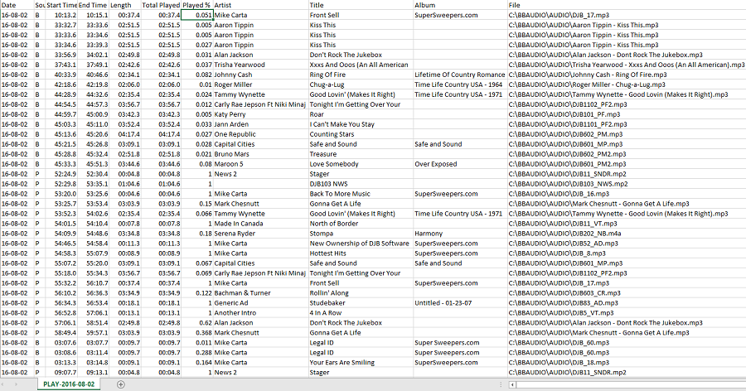This screenshot has height=391, width=746.
Task: Select the DJB202_NB.m4a file path cell
Action: point(627,234)
